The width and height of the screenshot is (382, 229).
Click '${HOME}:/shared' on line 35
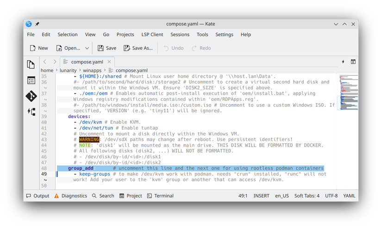coord(100,76)
